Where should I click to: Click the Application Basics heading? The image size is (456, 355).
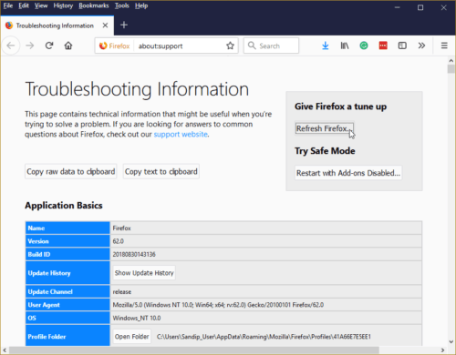[64, 206]
